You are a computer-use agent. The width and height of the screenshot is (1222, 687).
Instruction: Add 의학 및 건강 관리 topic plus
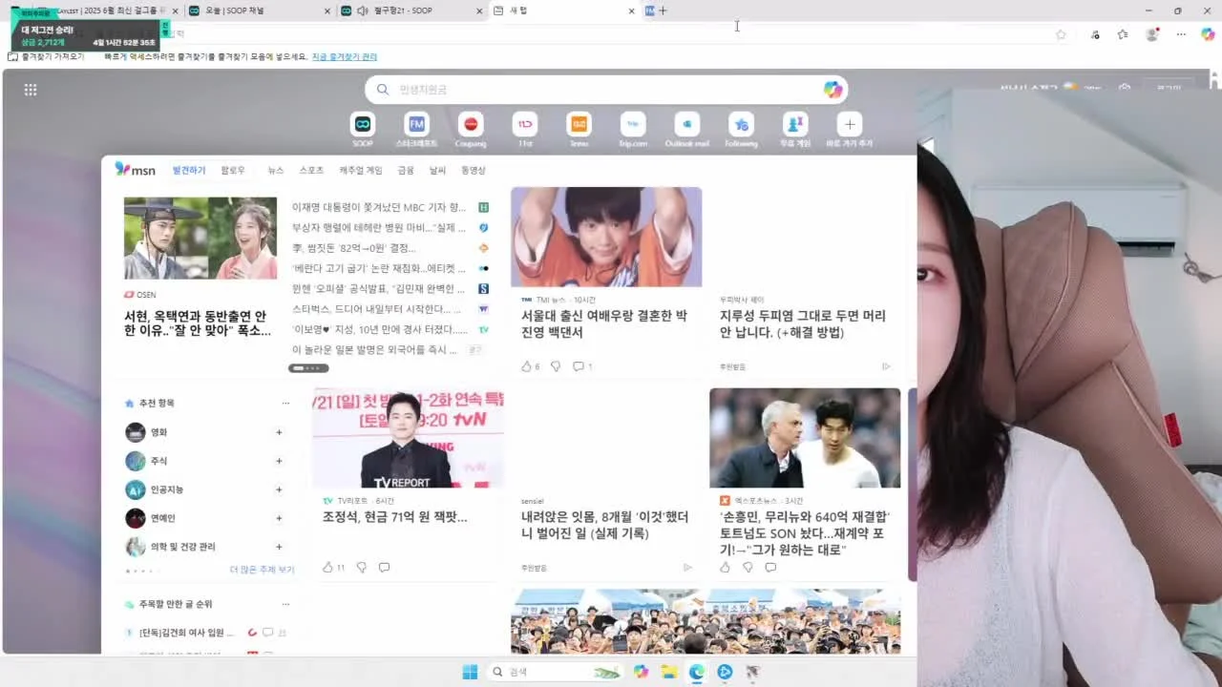pyautogui.click(x=279, y=547)
